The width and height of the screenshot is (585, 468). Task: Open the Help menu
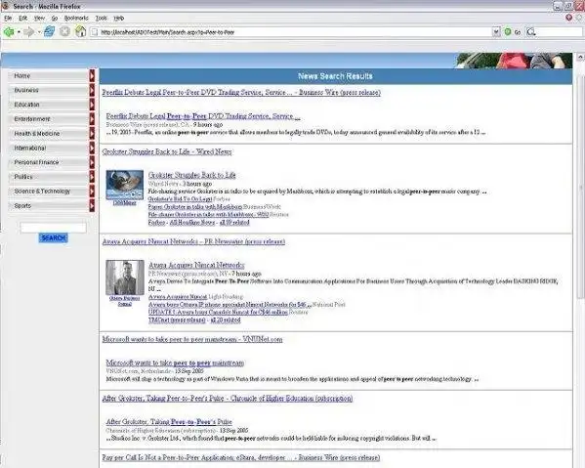pyautogui.click(x=118, y=18)
